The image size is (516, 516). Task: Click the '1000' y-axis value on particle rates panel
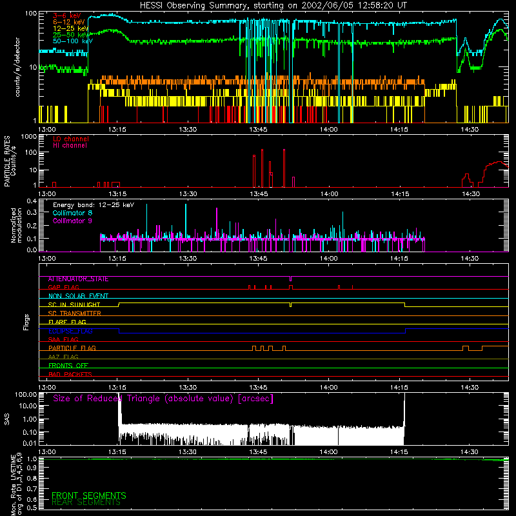29,137
